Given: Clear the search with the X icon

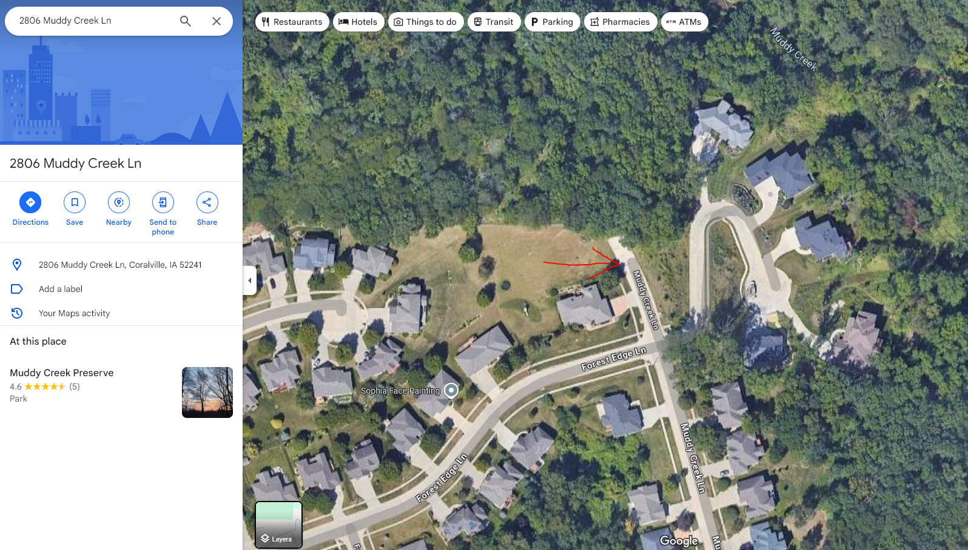Looking at the screenshot, I should [x=217, y=21].
